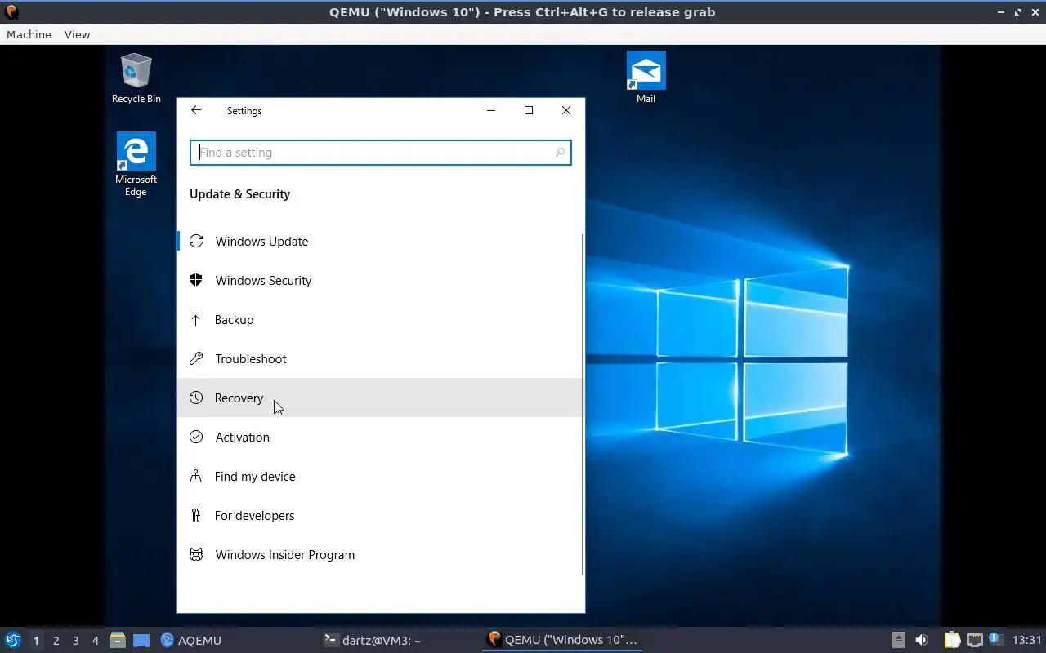Click the Recovery history clock icon
This screenshot has height=653, width=1046.
point(196,398)
